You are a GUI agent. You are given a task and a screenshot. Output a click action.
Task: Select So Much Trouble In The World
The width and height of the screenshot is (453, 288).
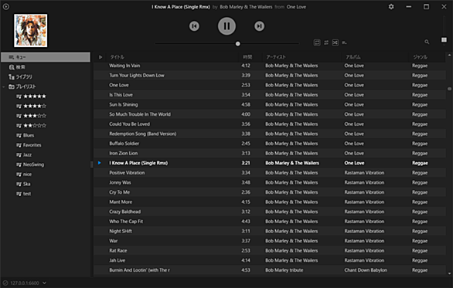(140, 114)
